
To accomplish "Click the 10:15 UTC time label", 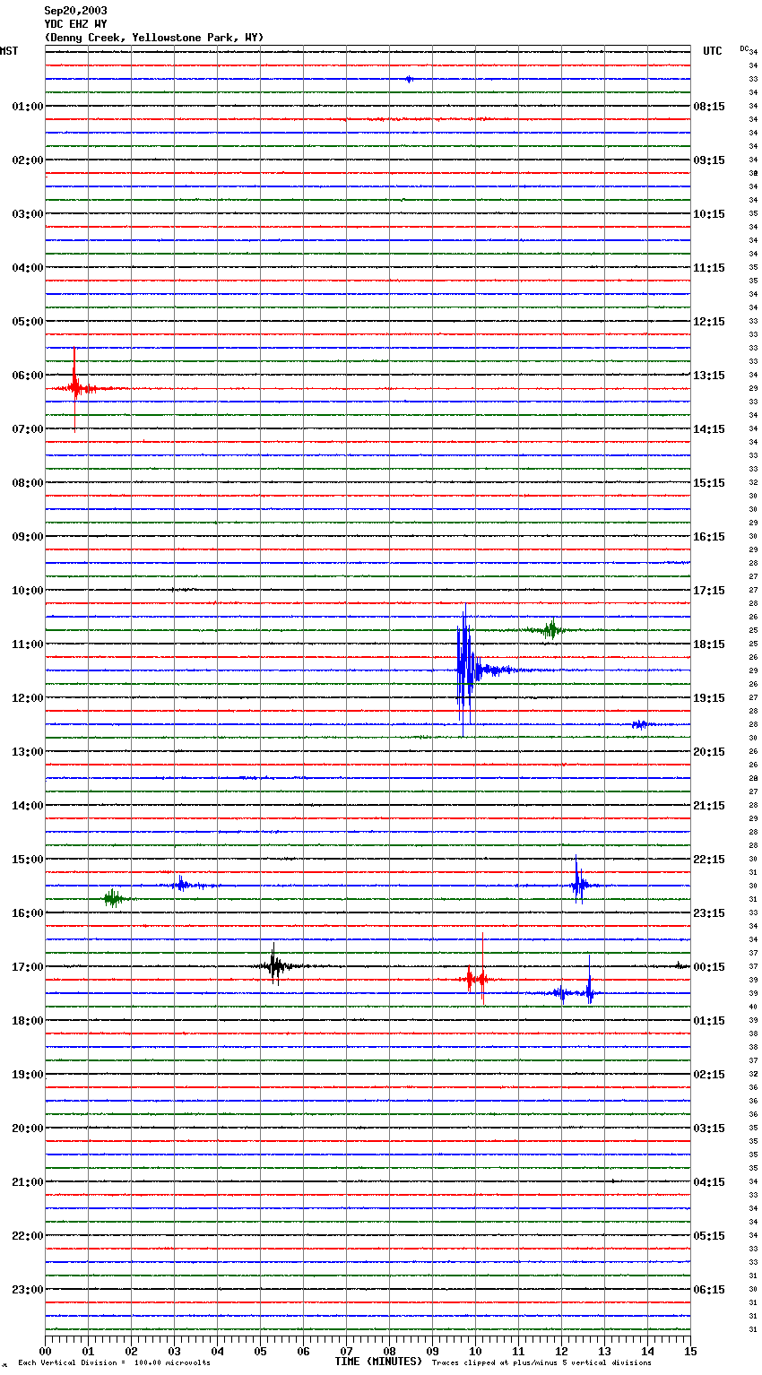I will [709, 214].
